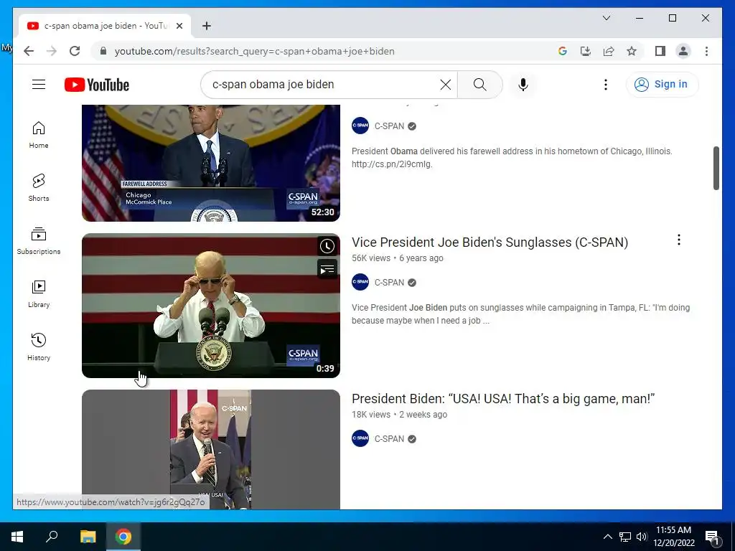This screenshot has height=551, width=735.
Task: Click the Sign in button
Action: click(662, 85)
